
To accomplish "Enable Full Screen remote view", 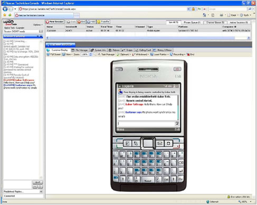I will tap(53, 54).
